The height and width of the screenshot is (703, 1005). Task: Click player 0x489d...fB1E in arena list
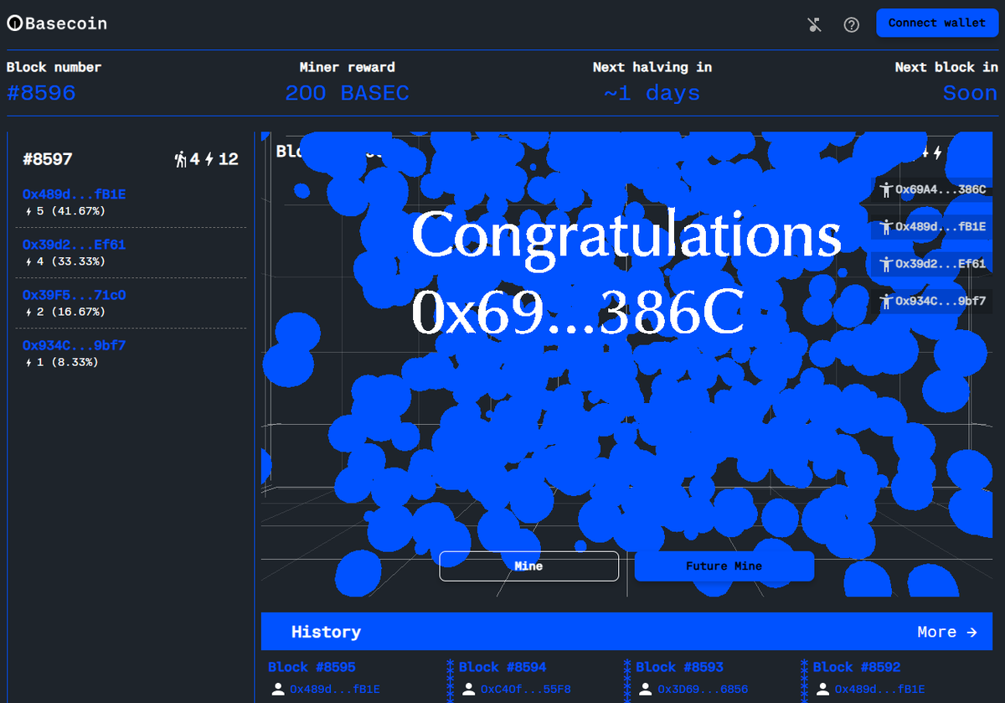coord(941,227)
